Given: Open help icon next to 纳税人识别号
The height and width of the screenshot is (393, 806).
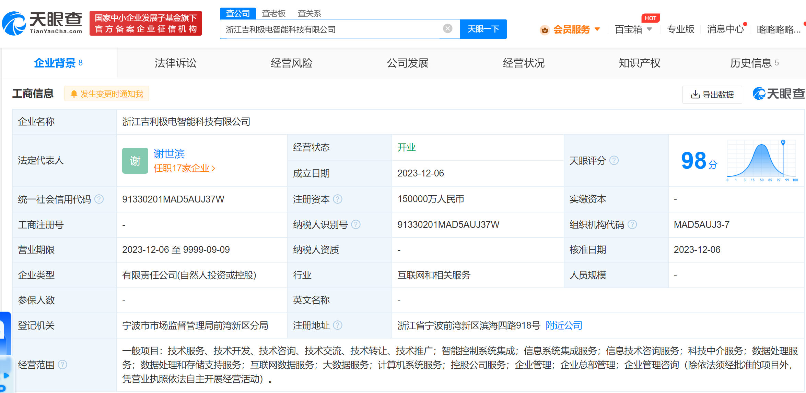Looking at the screenshot, I should click(356, 224).
